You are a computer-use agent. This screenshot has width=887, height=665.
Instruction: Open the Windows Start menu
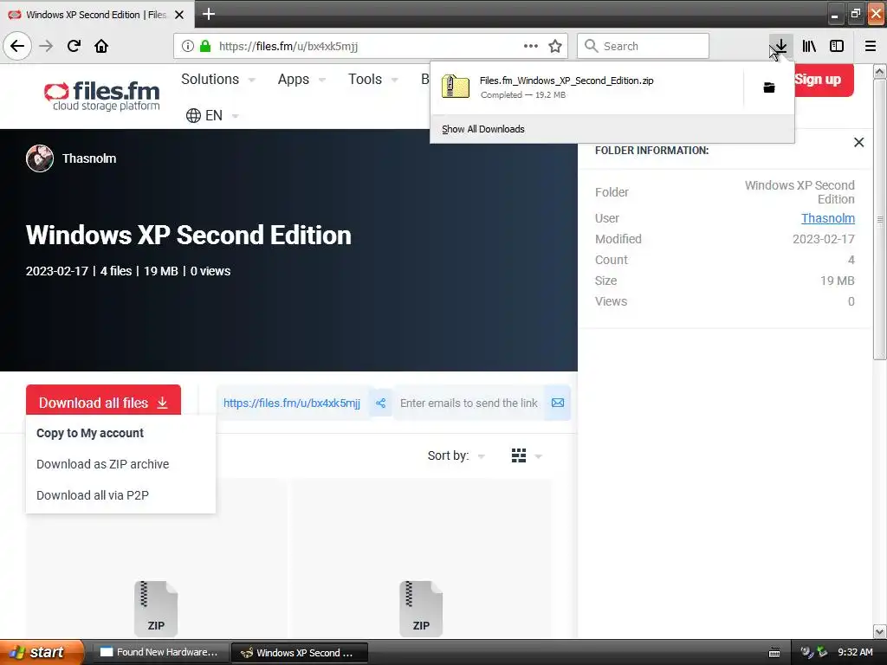pos(42,652)
